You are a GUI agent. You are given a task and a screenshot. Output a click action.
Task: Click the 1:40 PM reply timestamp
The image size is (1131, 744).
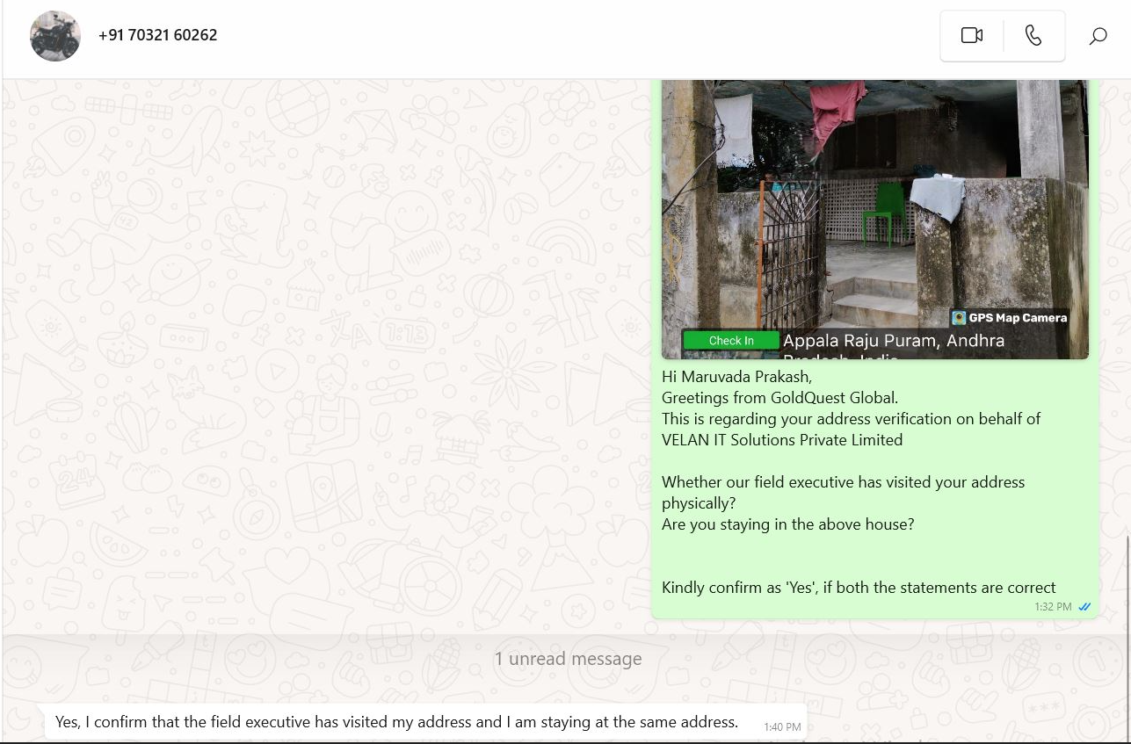[782, 727]
